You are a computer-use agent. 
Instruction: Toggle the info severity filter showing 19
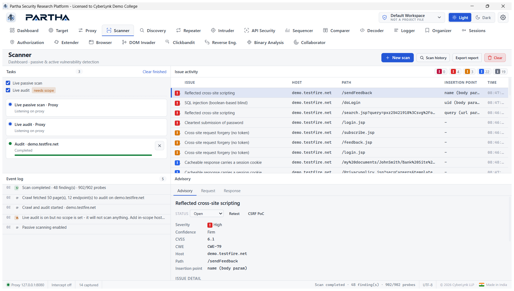click(500, 72)
